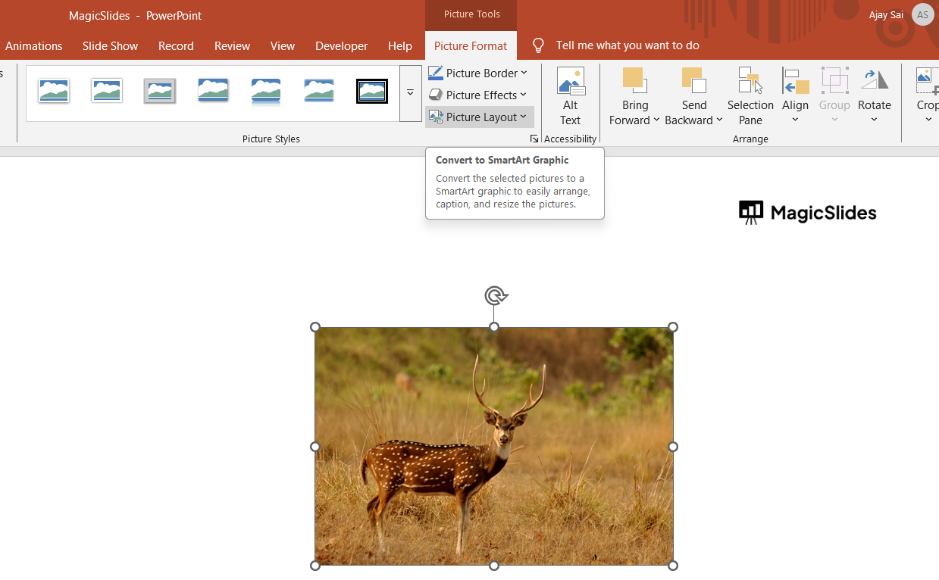Click the Send Backward icon
The height and width of the screenshot is (580, 939).
coord(693,80)
